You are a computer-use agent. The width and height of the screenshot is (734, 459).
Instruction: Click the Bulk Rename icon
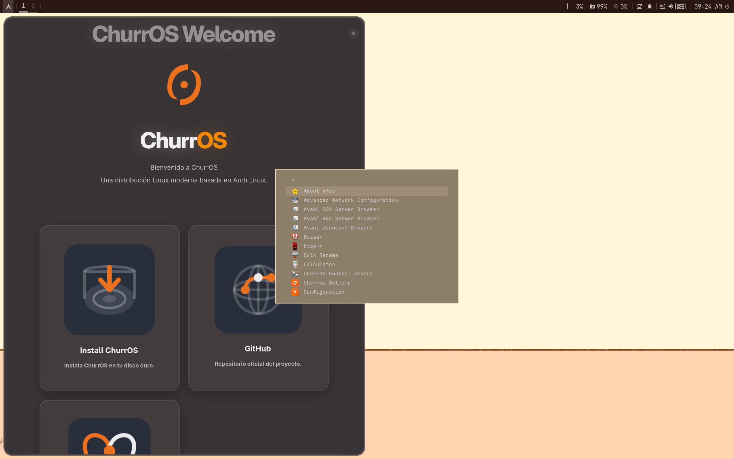[295, 255]
